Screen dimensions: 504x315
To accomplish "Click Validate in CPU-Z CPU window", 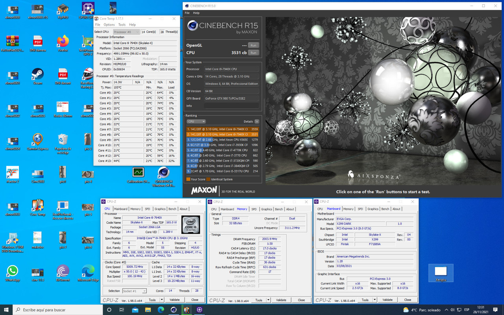I will (175, 300).
